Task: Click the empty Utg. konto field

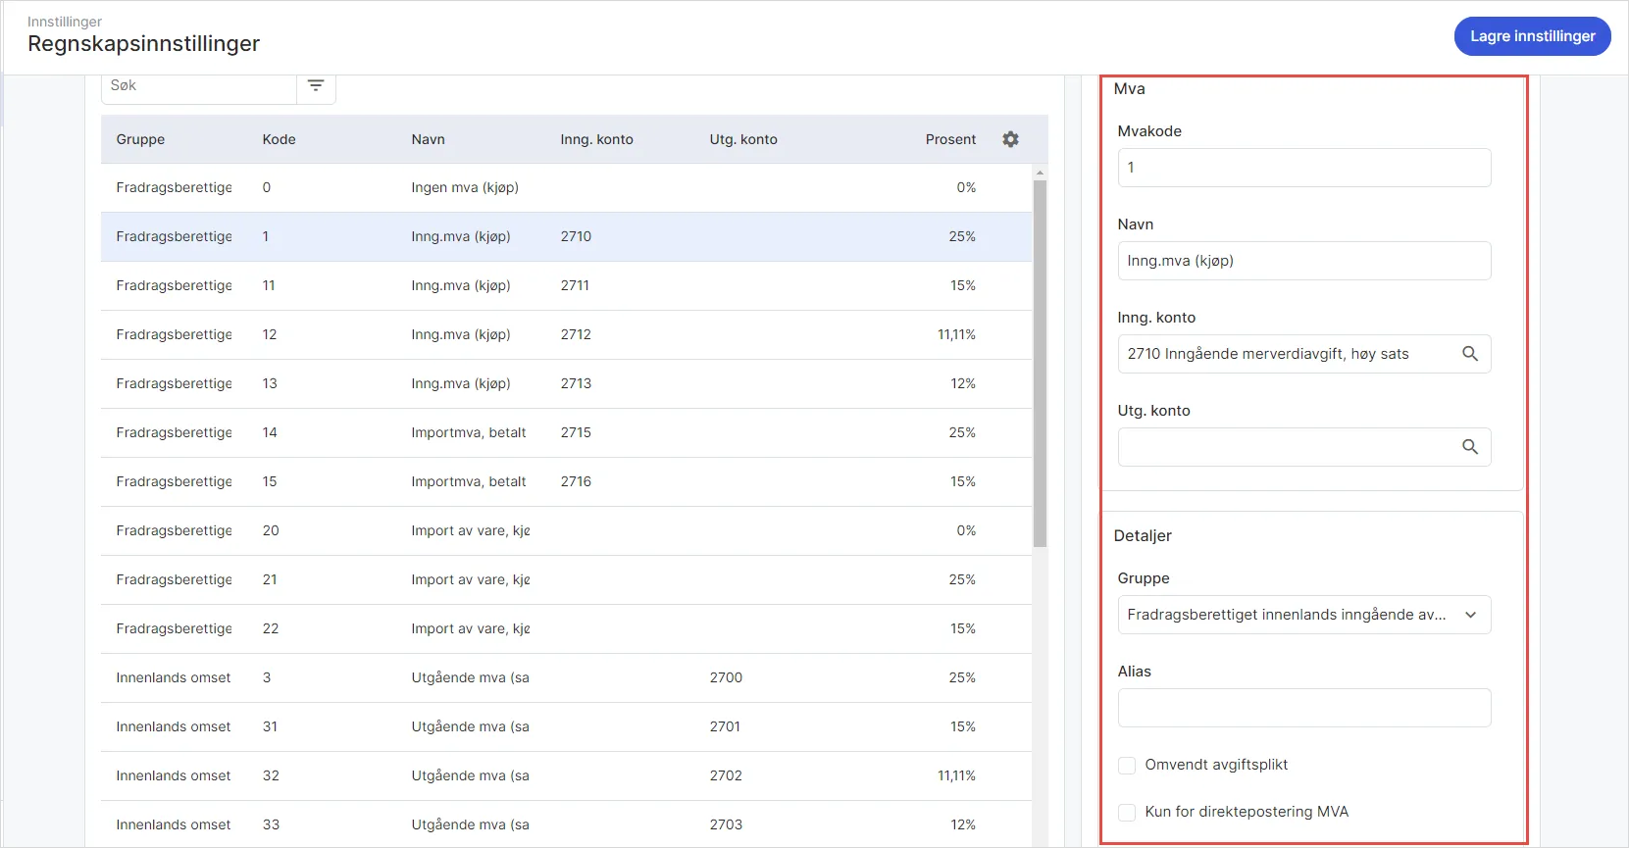Action: [1304, 447]
